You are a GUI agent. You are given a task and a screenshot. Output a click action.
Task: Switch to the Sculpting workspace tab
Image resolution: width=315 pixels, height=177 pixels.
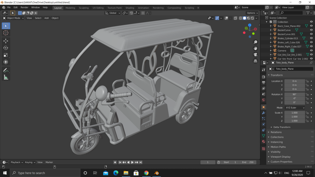84,8
